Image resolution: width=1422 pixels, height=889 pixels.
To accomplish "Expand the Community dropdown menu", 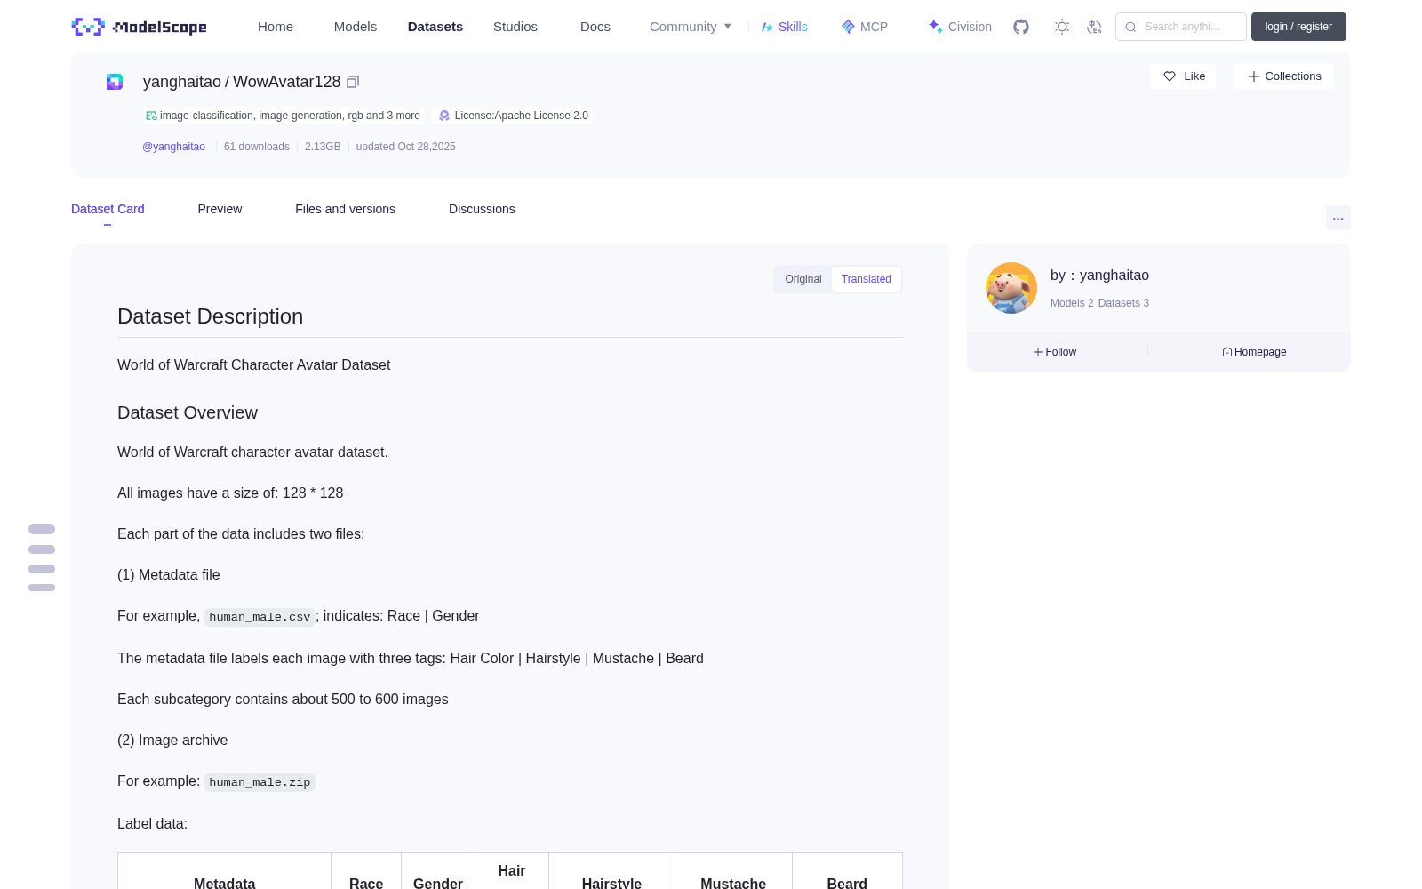I will click(x=691, y=27).
